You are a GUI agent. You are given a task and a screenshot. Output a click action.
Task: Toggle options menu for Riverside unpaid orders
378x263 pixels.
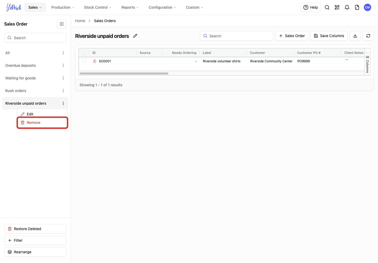point(63,103)
